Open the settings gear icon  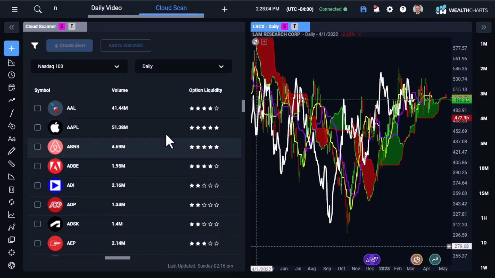390,10
